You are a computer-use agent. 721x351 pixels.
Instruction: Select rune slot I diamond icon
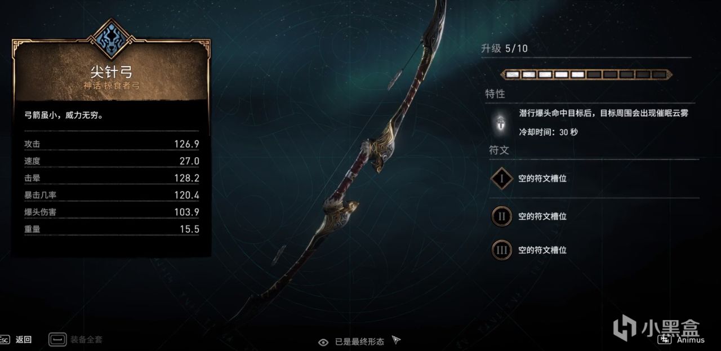point(501,179)
